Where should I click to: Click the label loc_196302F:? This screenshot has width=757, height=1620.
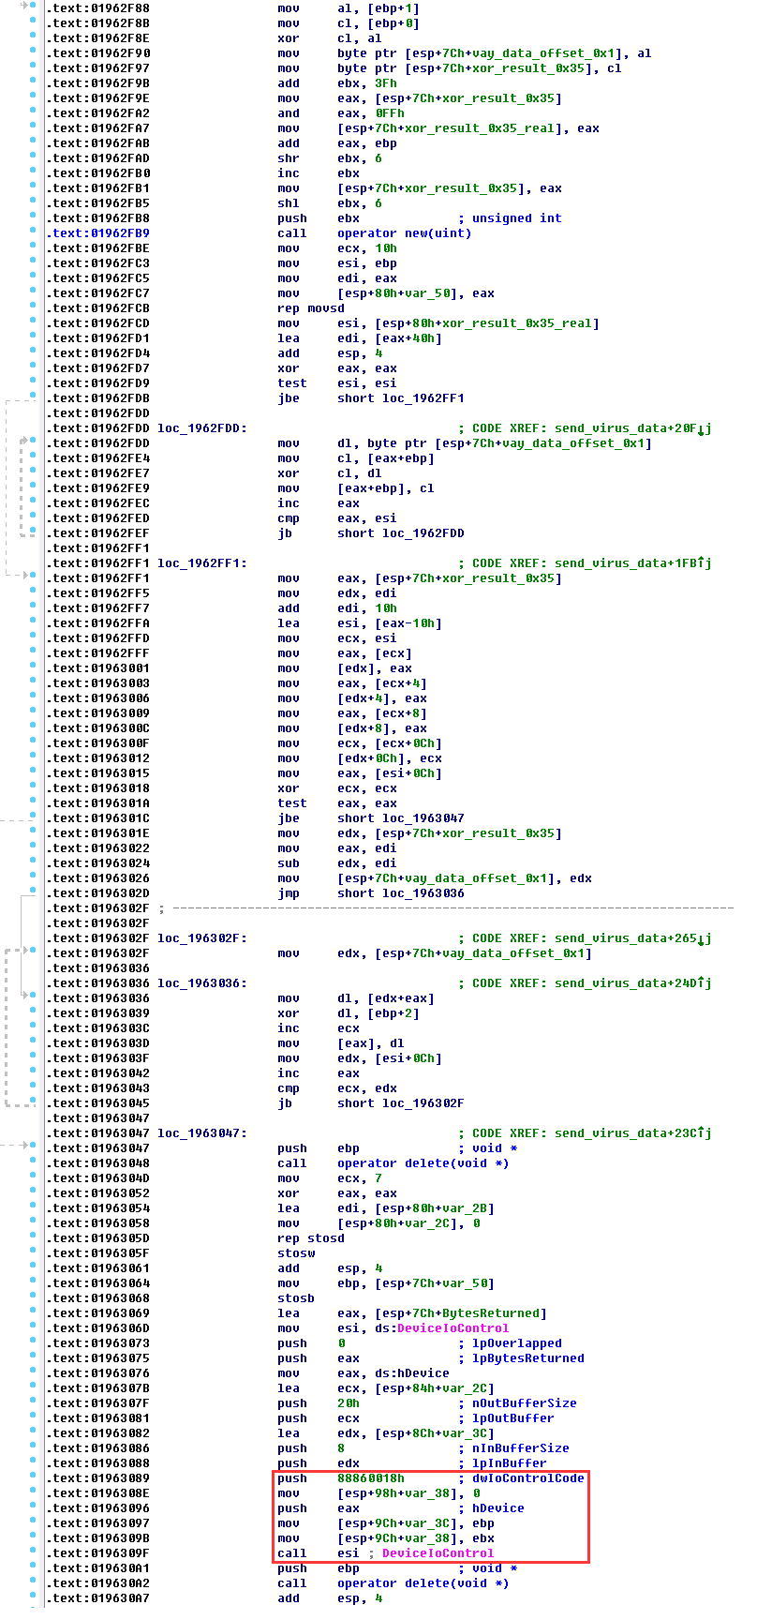tap(202, 938)
